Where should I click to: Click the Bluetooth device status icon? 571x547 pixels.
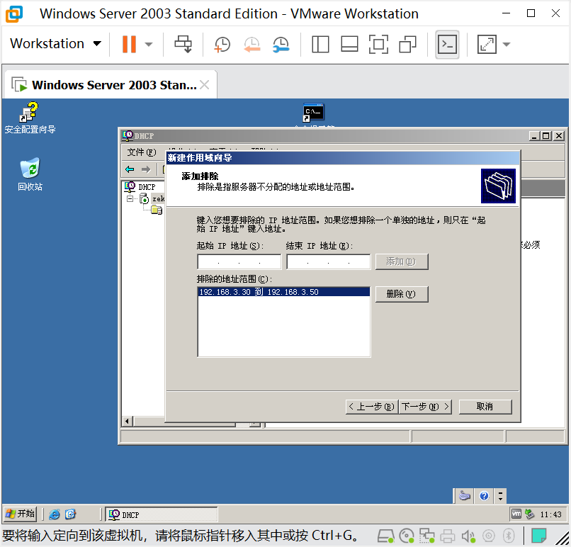[x=509, y=536]
